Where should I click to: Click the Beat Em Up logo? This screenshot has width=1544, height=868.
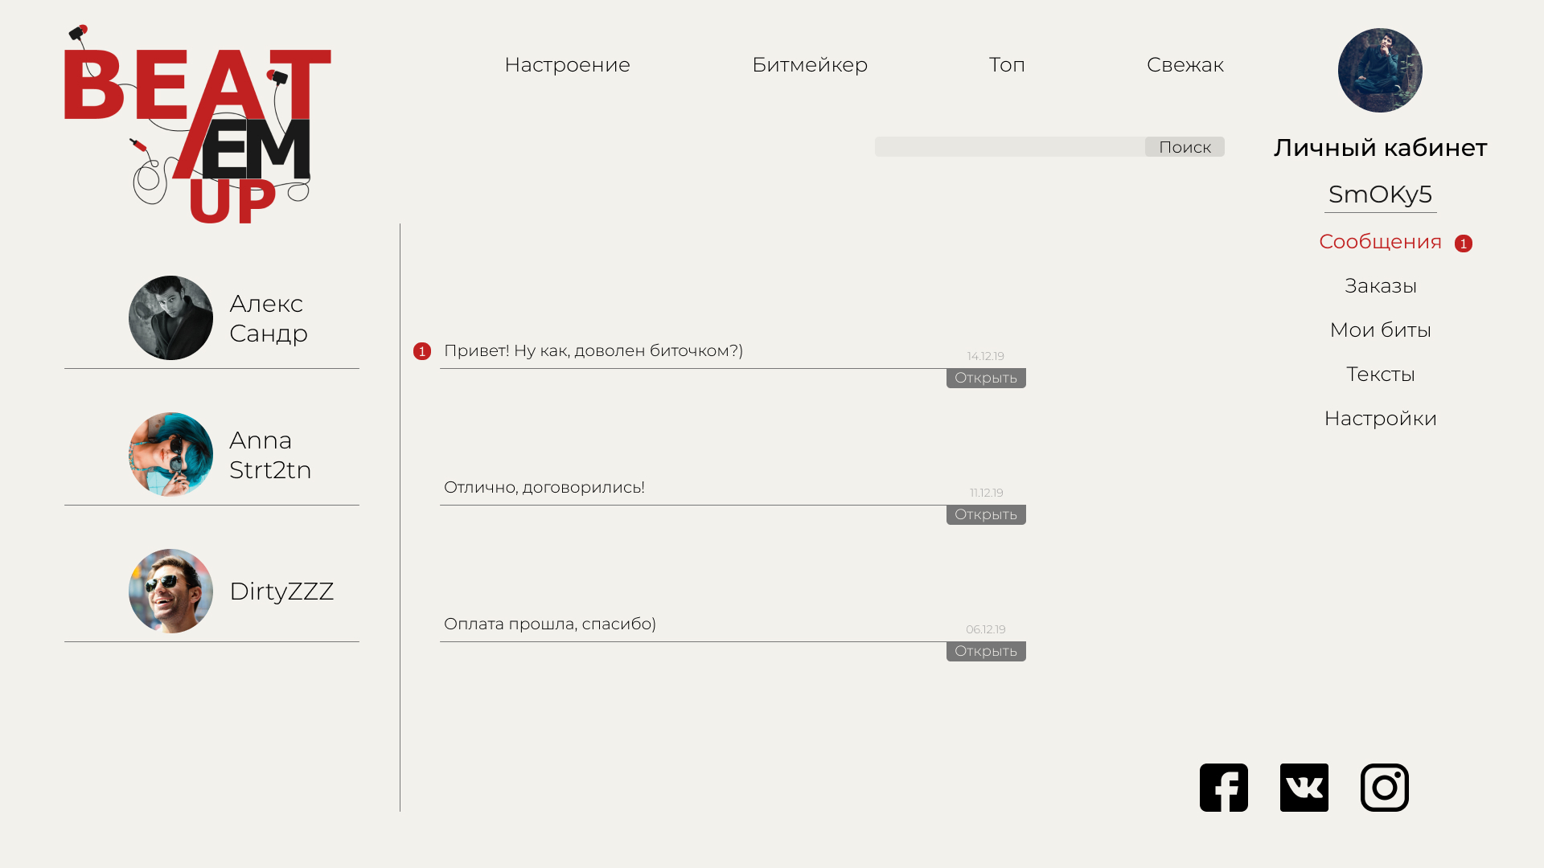[198, 125]
